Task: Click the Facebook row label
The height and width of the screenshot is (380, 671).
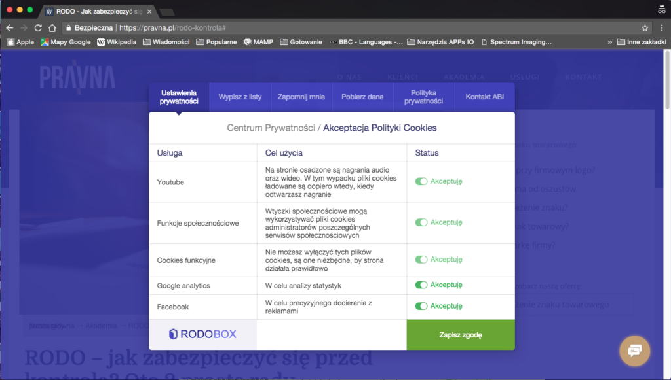Action: click(173, 307)
